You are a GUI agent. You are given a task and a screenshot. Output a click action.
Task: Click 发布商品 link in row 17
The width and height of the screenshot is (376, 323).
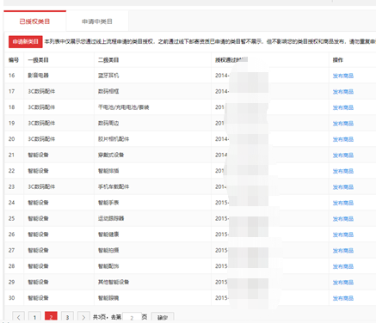pyautogui.click(x=343, y=92)
